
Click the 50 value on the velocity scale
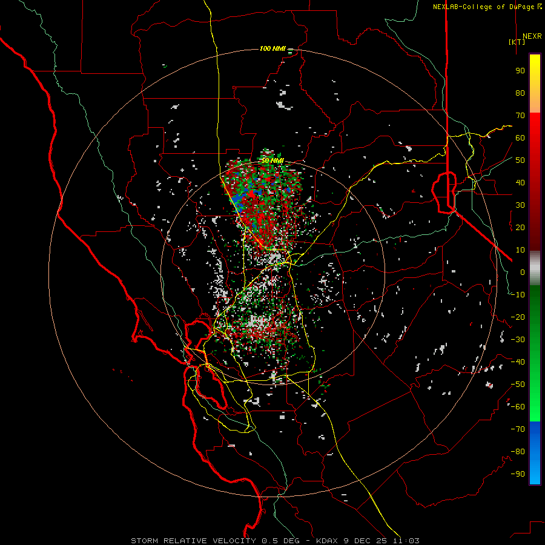pos(520,160)
